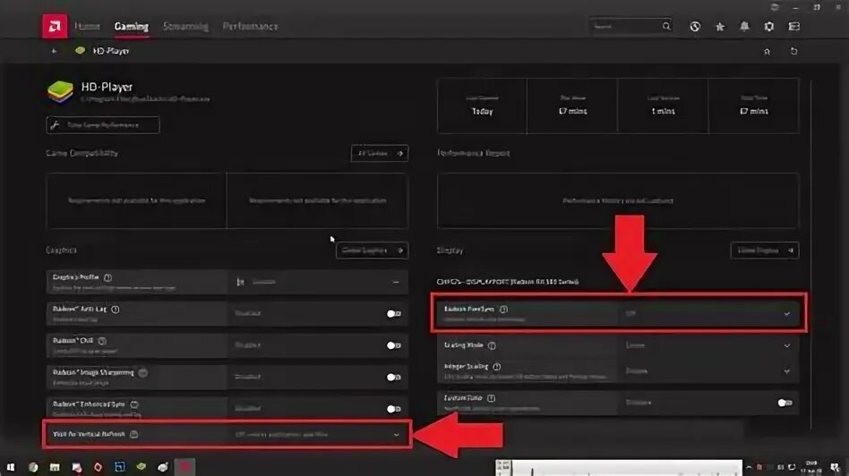The image size is (849, 476).
Task: Open the settings gear icon
Action: tap(769, 27)
